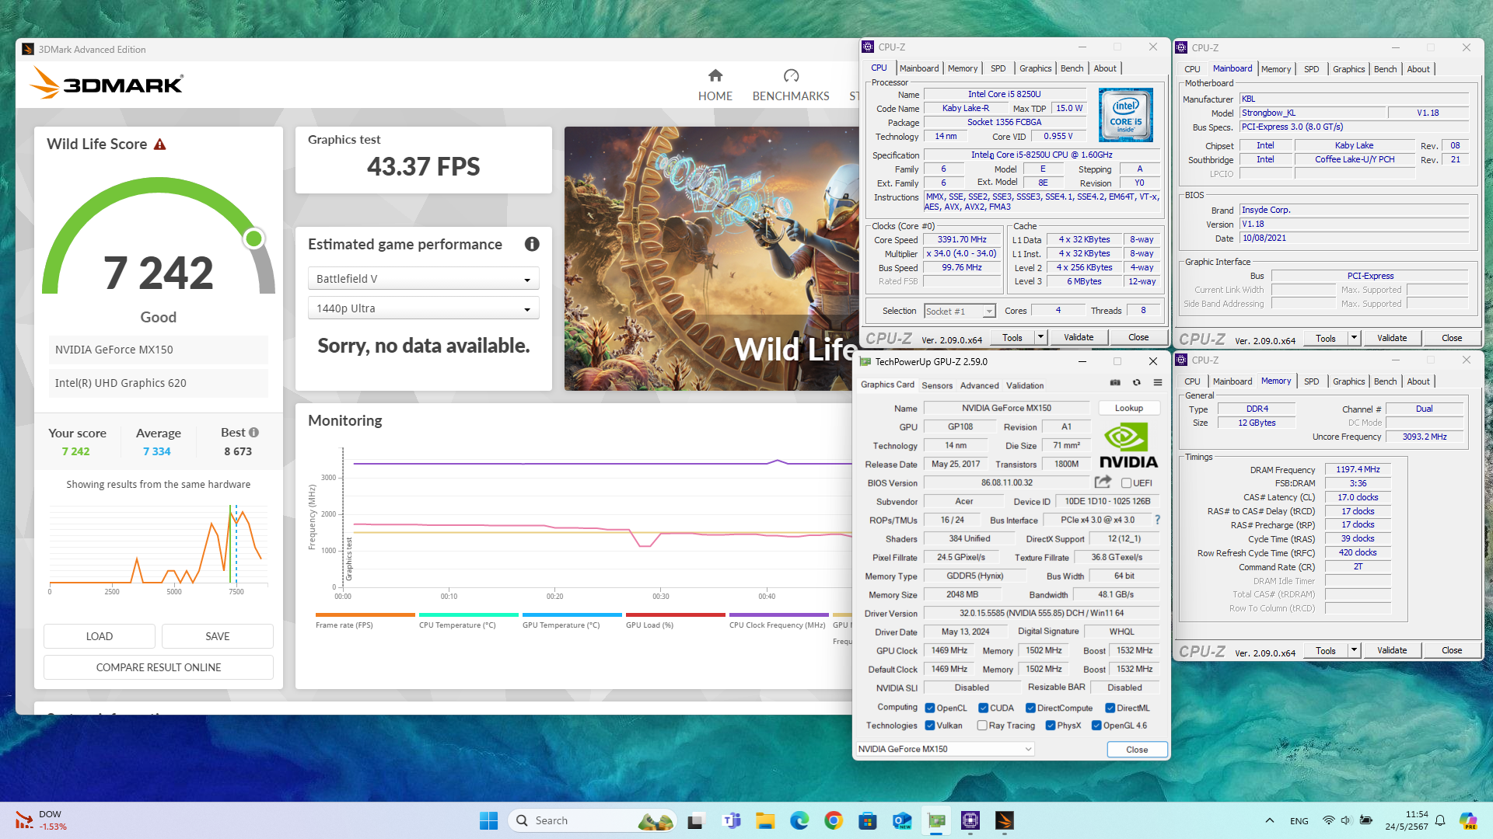Open the 3DMark BENCHMARKS section
Screen dimensions: 1493x839
coord(791,85)
